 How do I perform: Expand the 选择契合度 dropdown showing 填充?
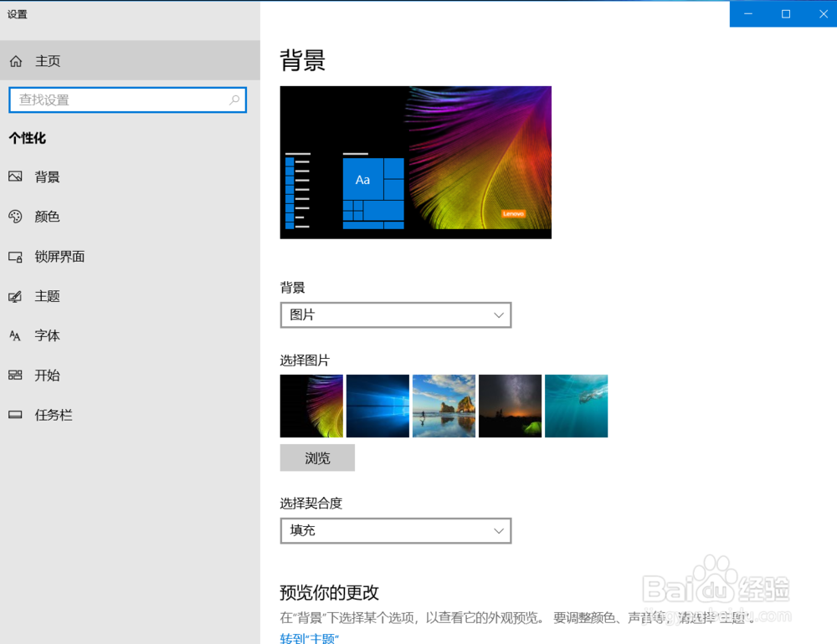point(395,530)
